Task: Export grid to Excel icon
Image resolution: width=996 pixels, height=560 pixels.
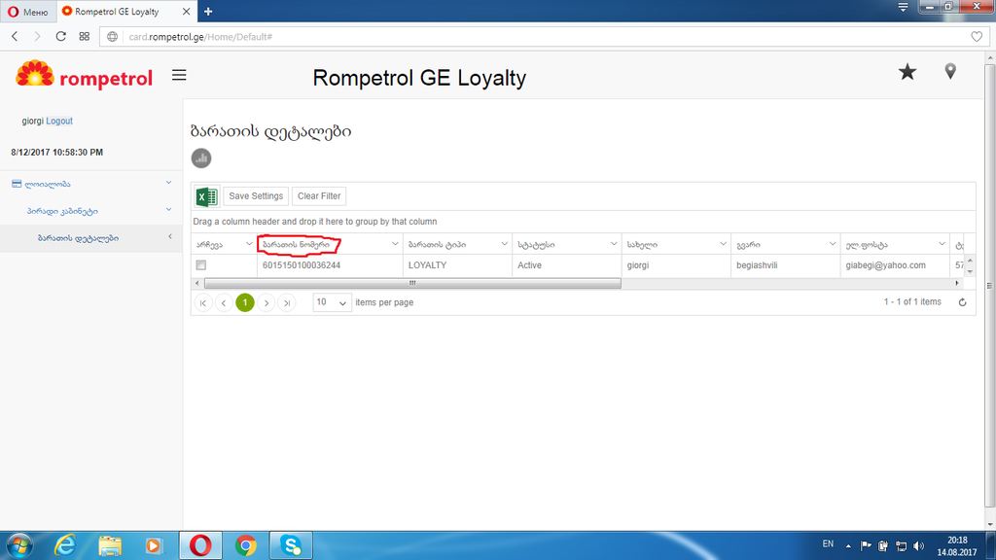Action: coord(207,196)
